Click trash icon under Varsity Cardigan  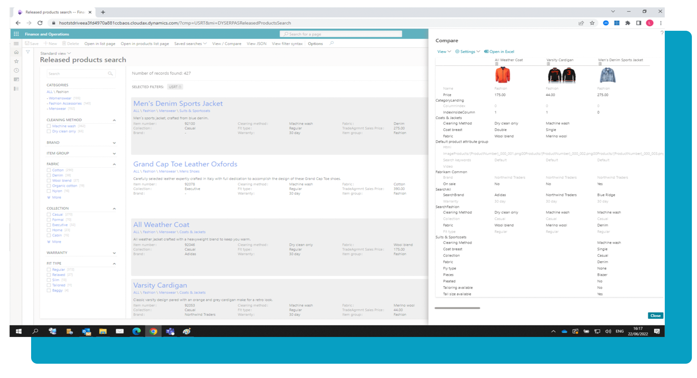(548, 64)
